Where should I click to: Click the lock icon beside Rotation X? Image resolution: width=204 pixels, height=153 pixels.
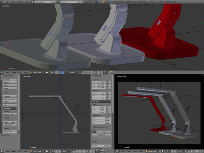[x=109, y=93]
